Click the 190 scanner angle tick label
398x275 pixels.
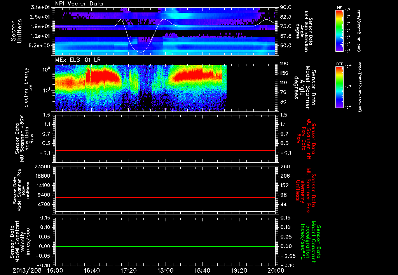click(x=284, y=64)
